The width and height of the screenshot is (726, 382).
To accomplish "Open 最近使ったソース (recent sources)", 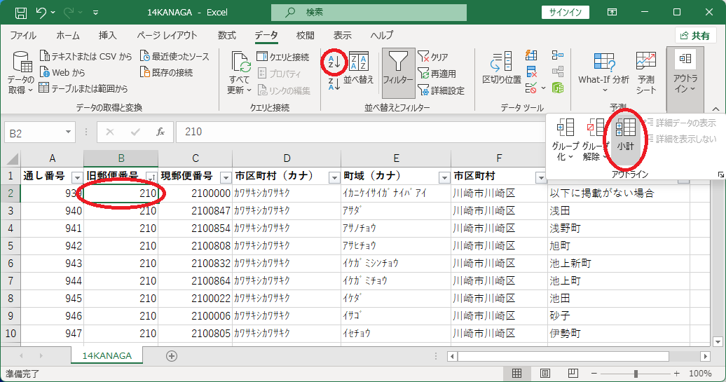I will click(174, 56).
